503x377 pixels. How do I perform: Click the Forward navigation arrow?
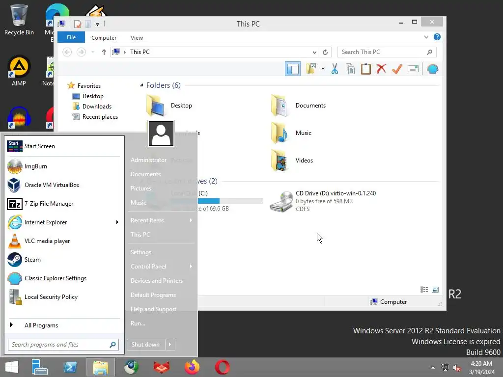(x=81, y=52)
